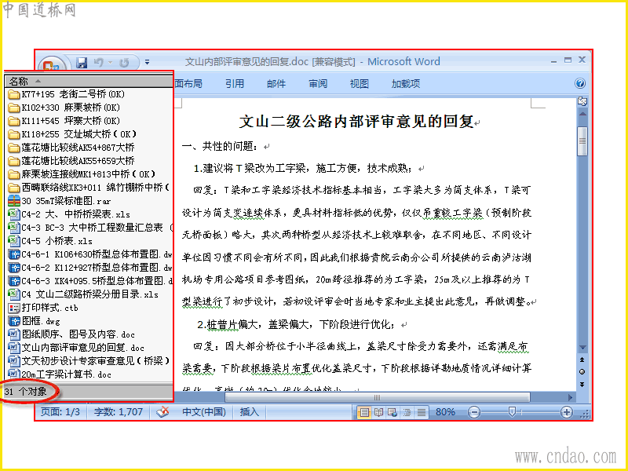Click the Select Browse Object round button
628x471 pixels.
click(582, 371)
